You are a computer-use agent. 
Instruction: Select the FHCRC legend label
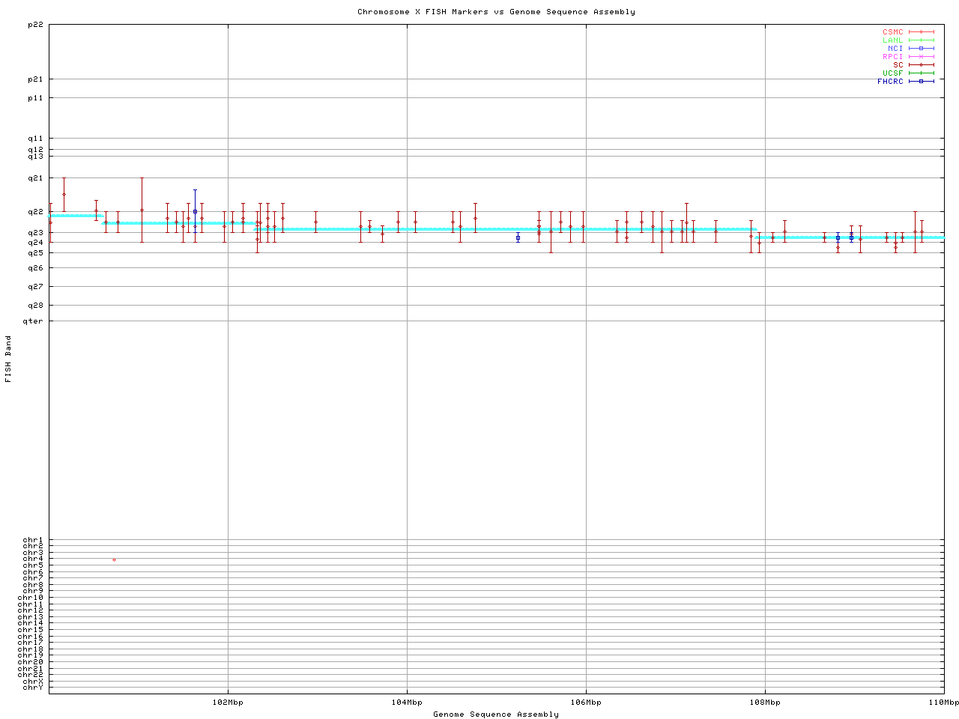[x=890, y=81]
